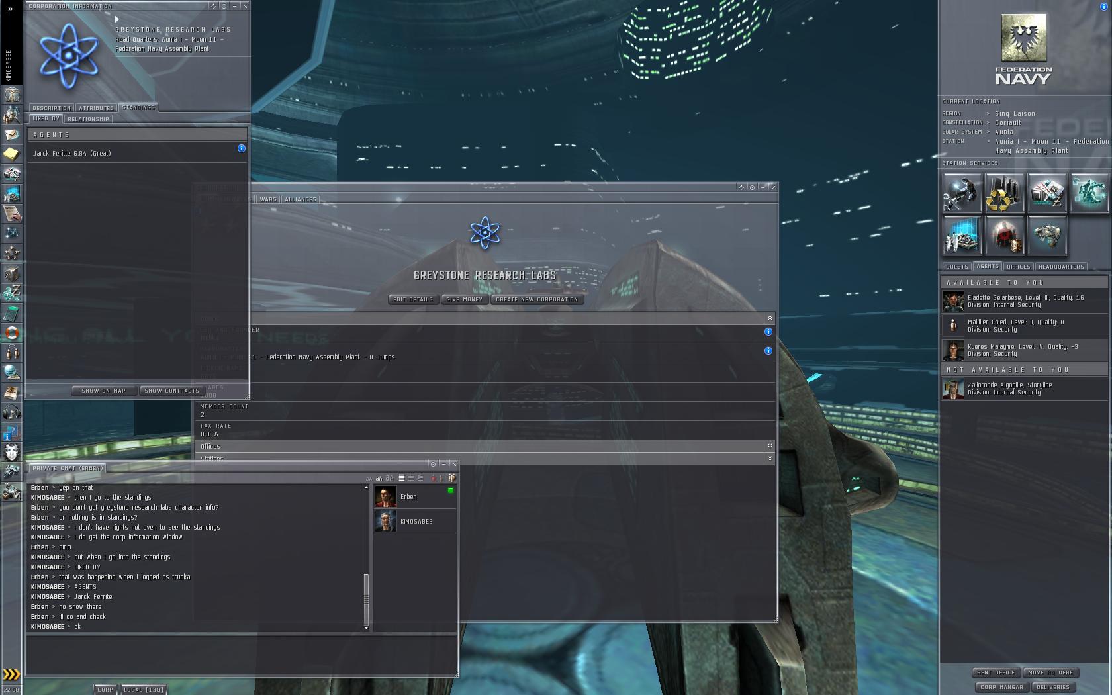Open the Alliances tab

(x=301, y=199)
